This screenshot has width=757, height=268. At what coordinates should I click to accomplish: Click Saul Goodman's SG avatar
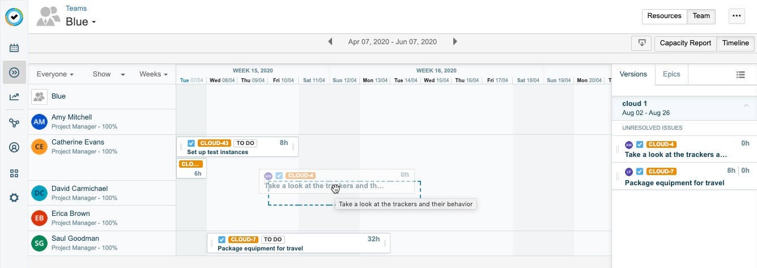click(39, 243)
